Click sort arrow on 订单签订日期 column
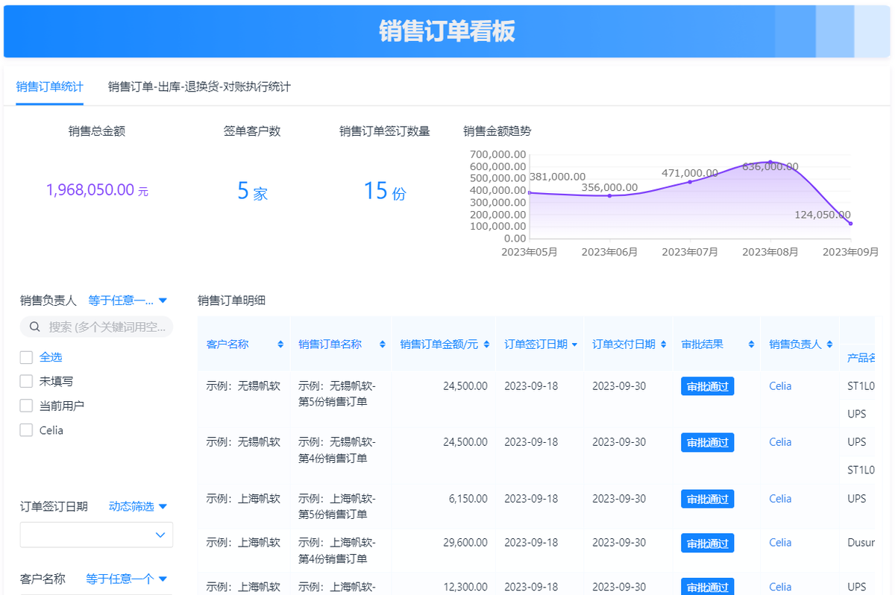The image size is (895, 595). [x=574, y=344]
